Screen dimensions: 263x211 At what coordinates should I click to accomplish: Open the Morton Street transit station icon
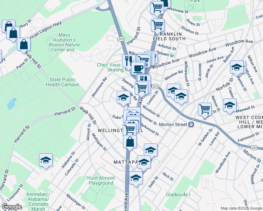point(191,124)
